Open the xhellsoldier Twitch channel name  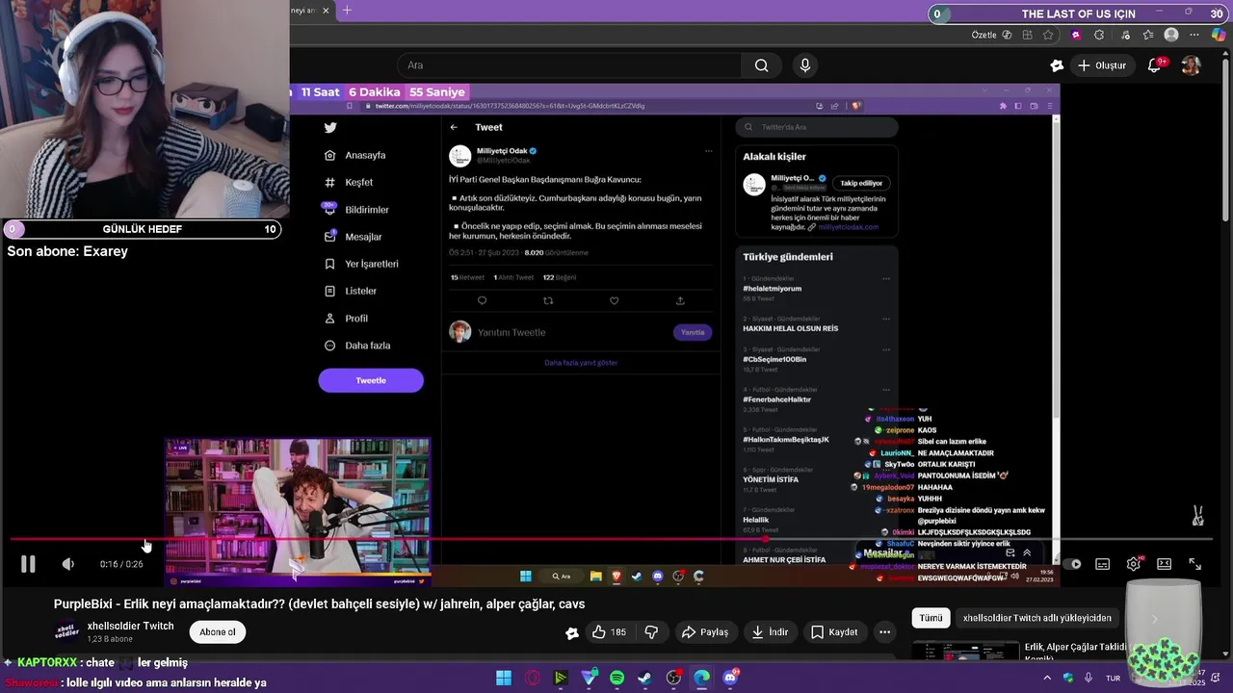click(x=130, y=626)
